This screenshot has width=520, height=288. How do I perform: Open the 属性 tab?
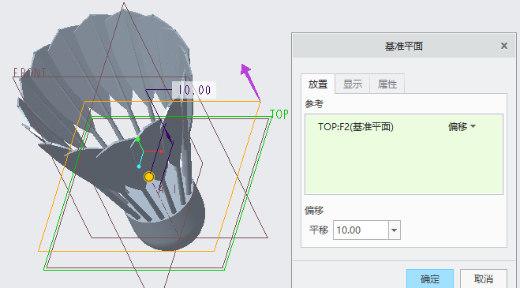[387, 84]
